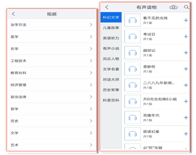
Task: Go back from the 有声读物 screen
Action: click(107, 7)
